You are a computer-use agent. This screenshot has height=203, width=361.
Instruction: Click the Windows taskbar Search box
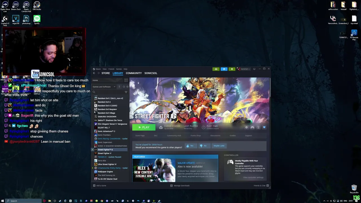(23, 201)
